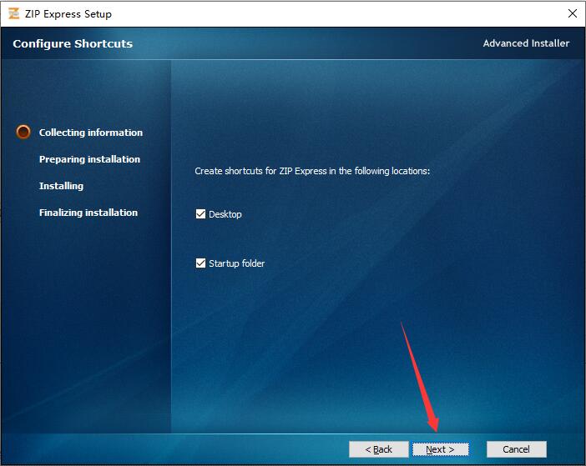
Task: Click the 'Startup folder' checkbox label
Action: (236, 263)
